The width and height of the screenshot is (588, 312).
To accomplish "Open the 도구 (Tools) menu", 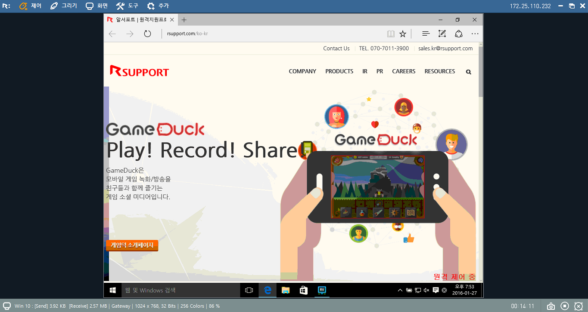I will [127, 6].
